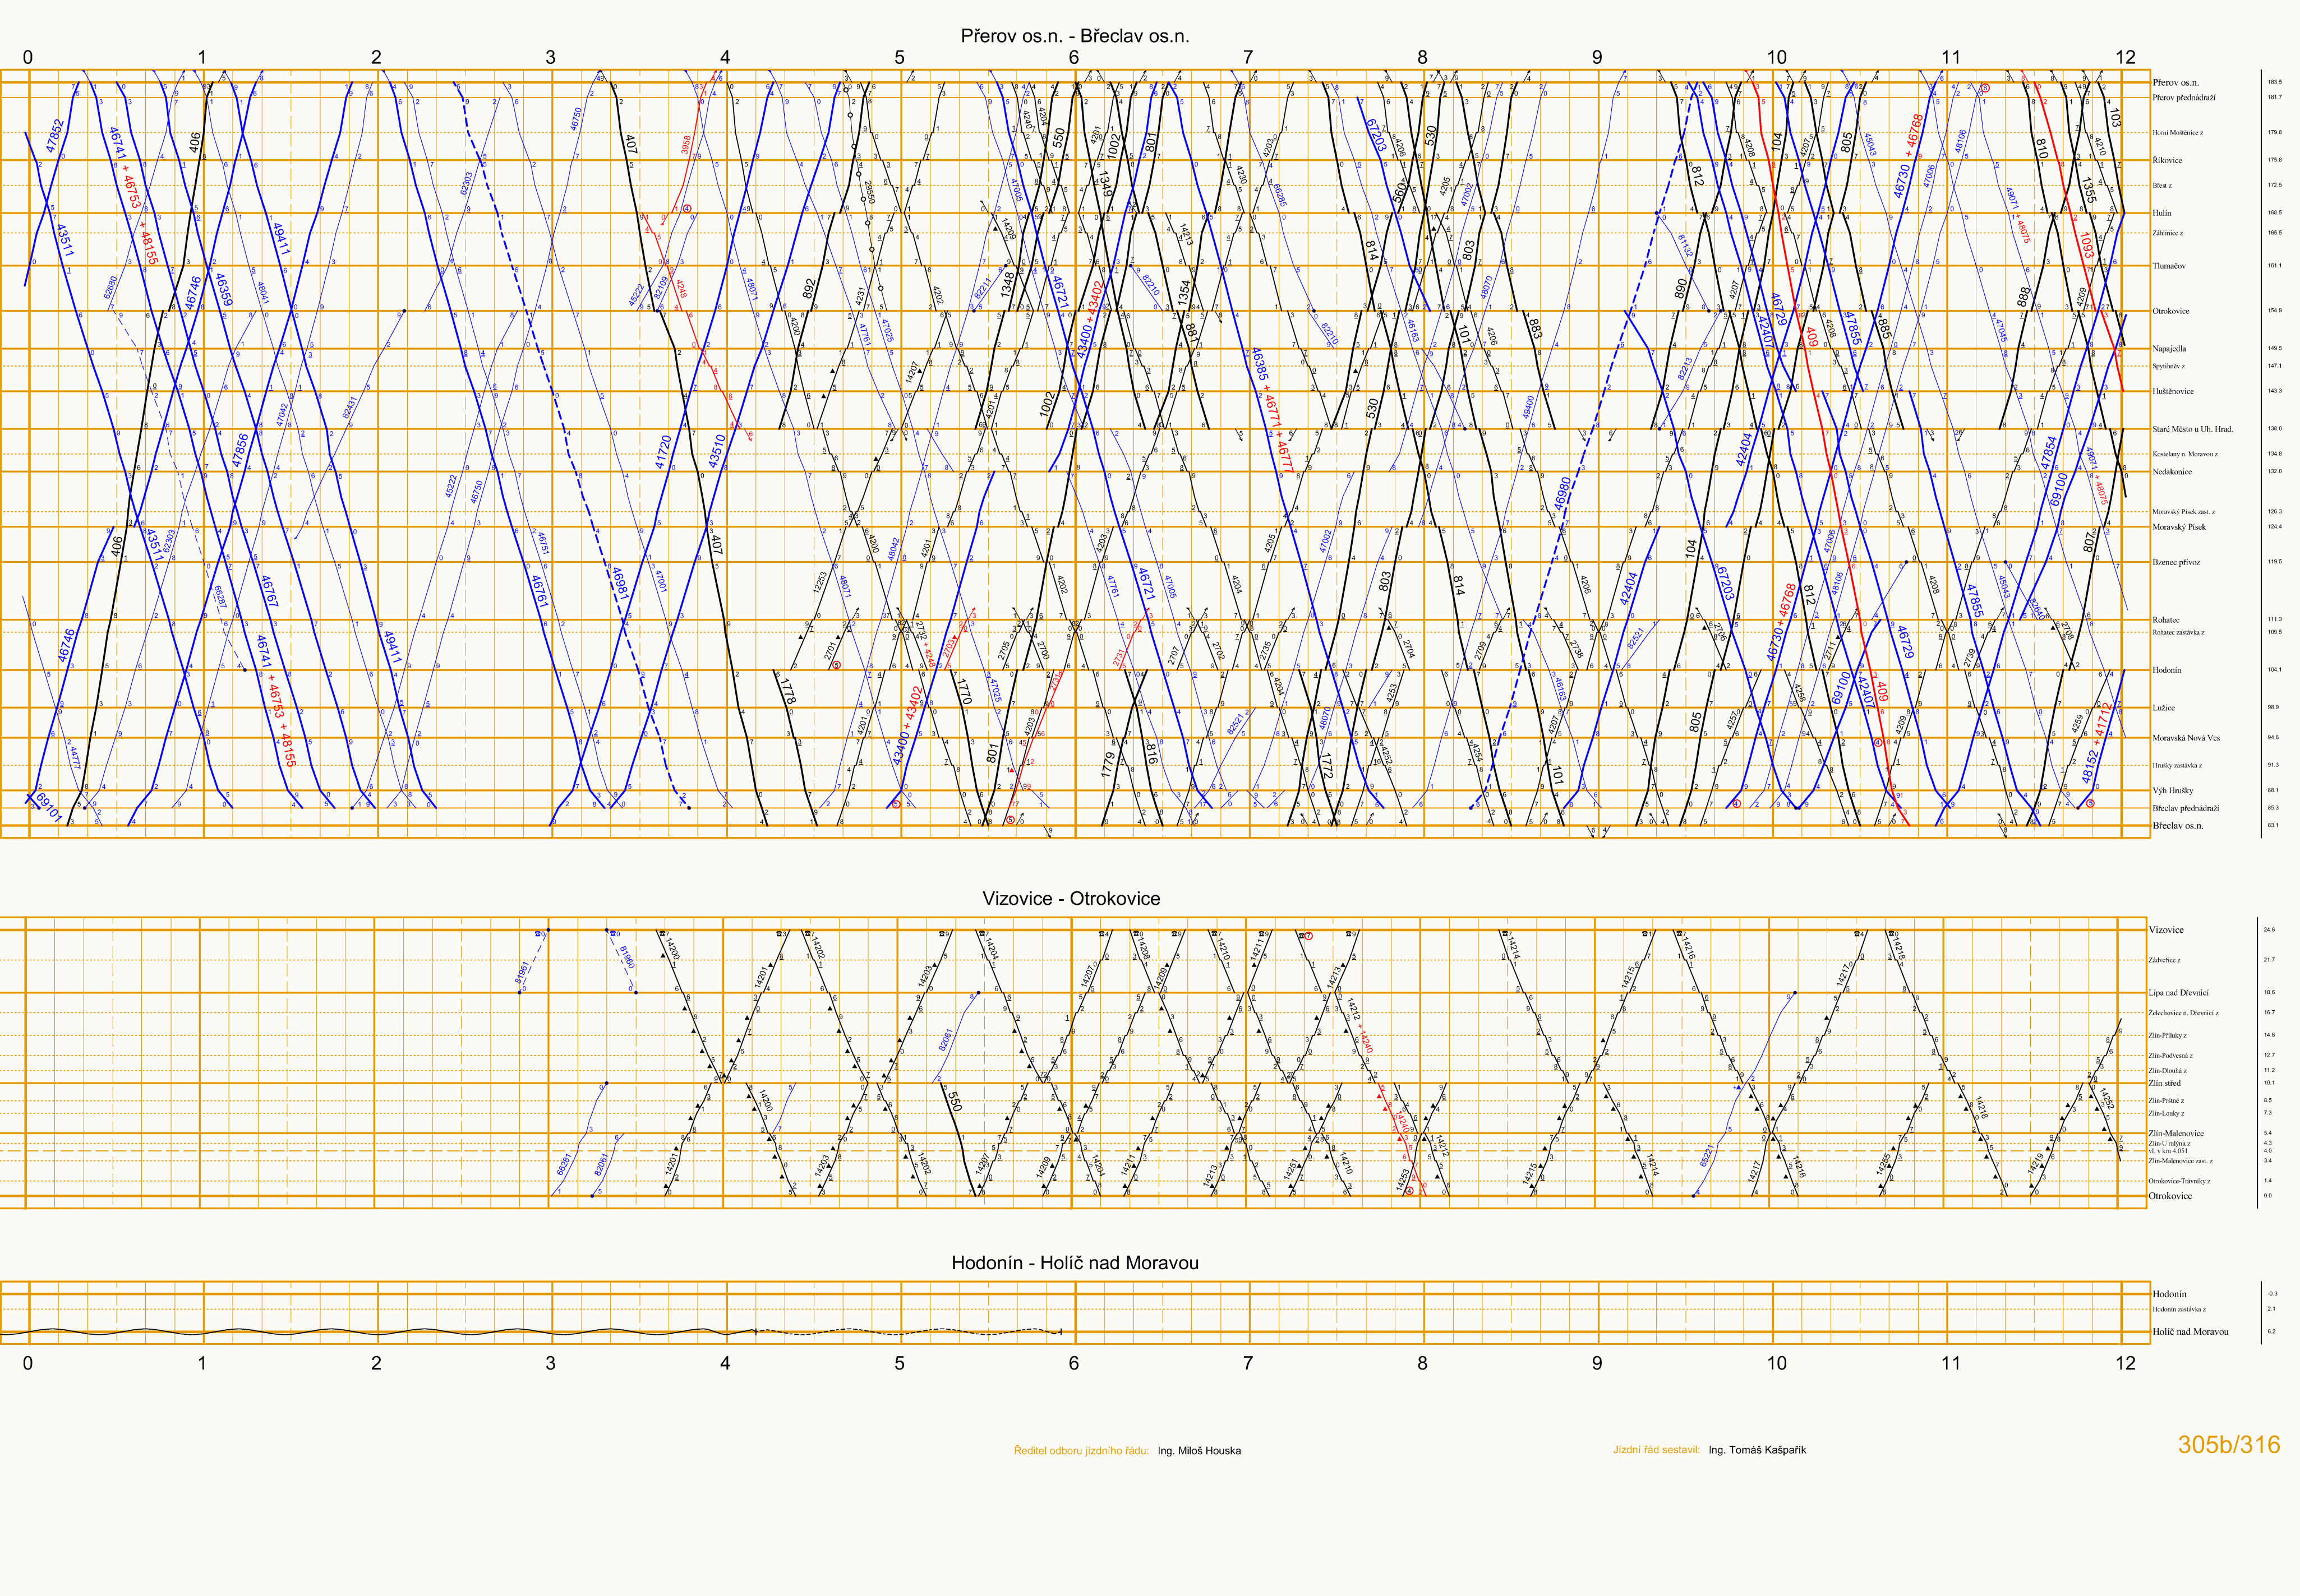Image resolution: width=2300 pixels, height=1596 pixels.
Task: Click the kilometer value 183.5
Action: [x=2274, y=82]
